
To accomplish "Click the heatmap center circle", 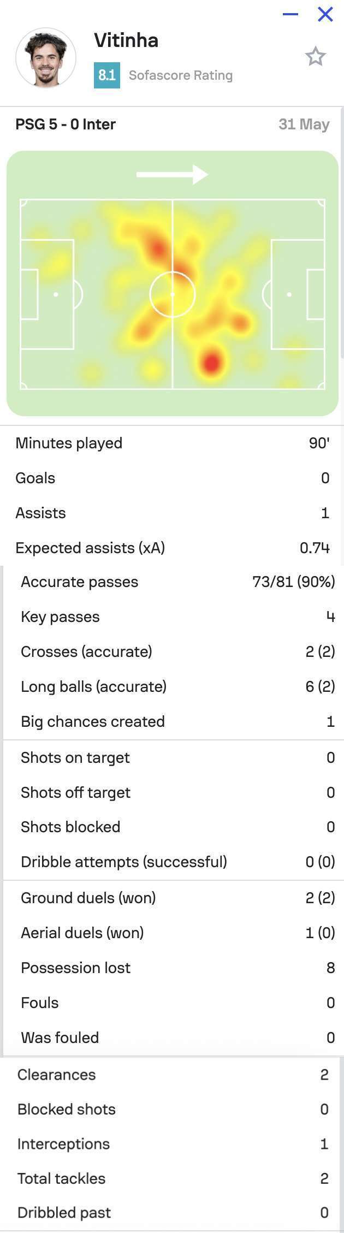I will (173, 294).
